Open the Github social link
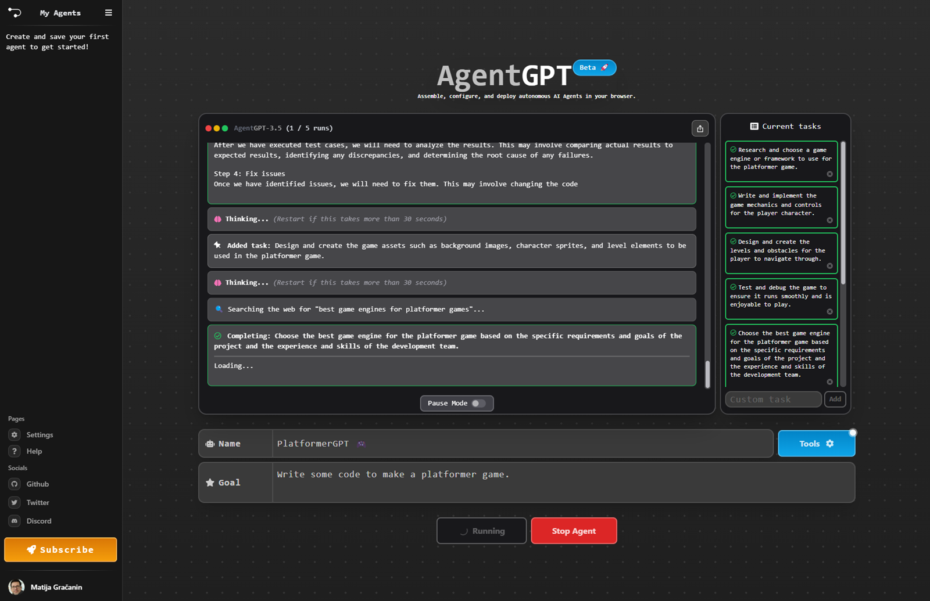The width and height of the screenshot is (930, 601). 38,484
